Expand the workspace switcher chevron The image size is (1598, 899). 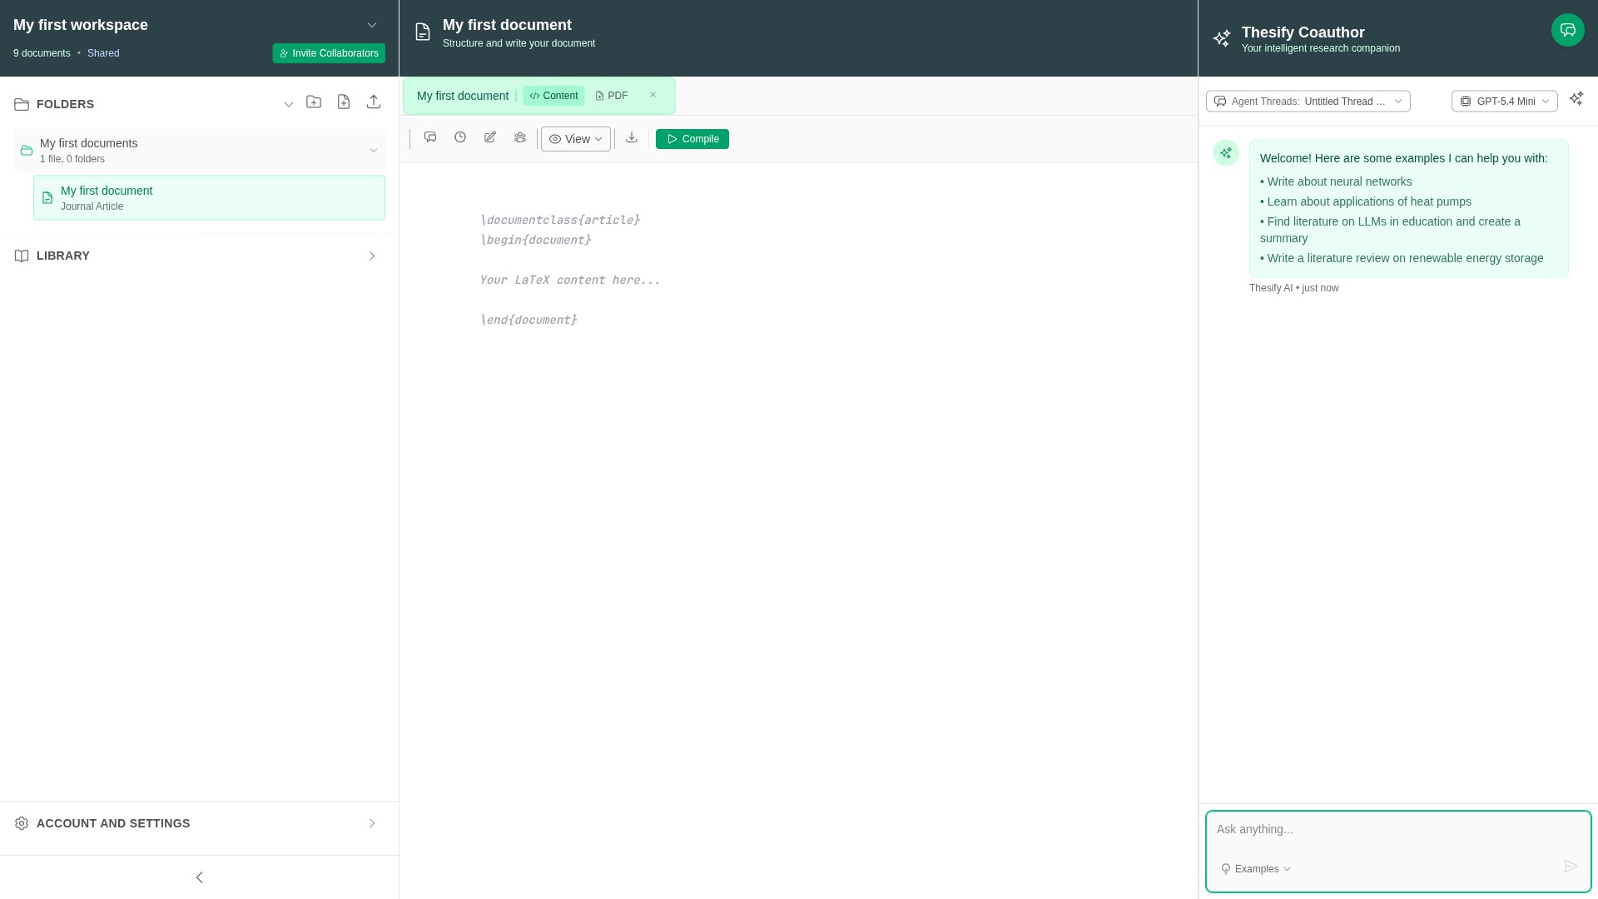[372, 25]
